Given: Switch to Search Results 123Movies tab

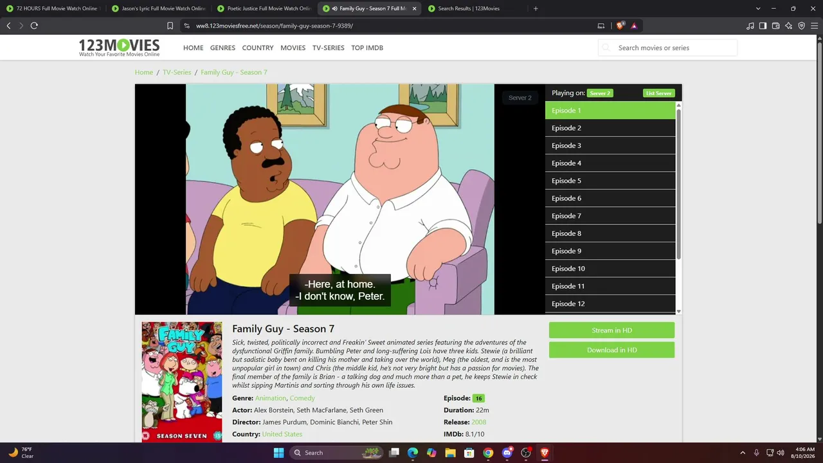Looking at the screenshot, I should click(x=475, y=8).
